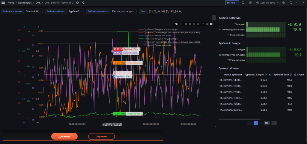
Task: Select the plot zoom tool in the modebar
Action: click(177, 24)
